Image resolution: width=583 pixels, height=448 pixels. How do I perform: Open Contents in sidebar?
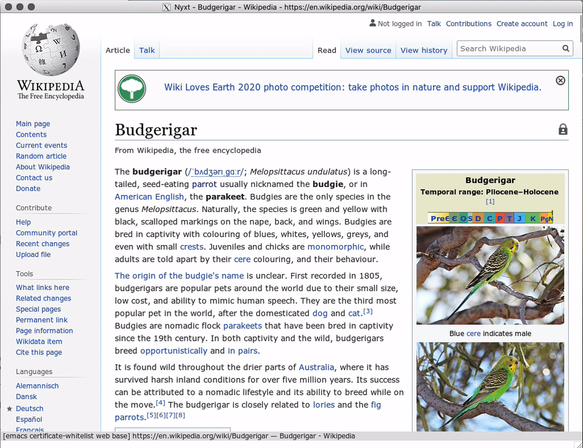31,135
